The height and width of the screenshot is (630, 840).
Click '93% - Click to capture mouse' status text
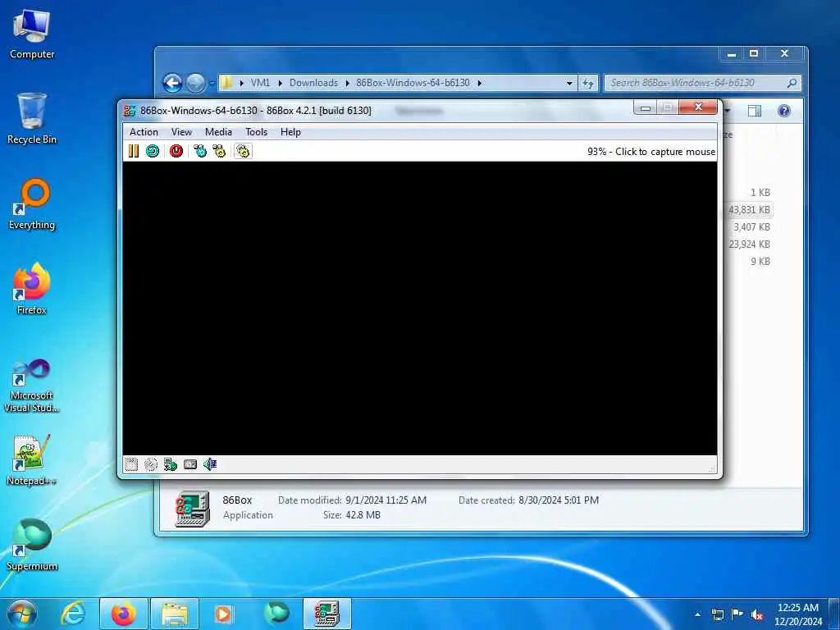[651, 152]
